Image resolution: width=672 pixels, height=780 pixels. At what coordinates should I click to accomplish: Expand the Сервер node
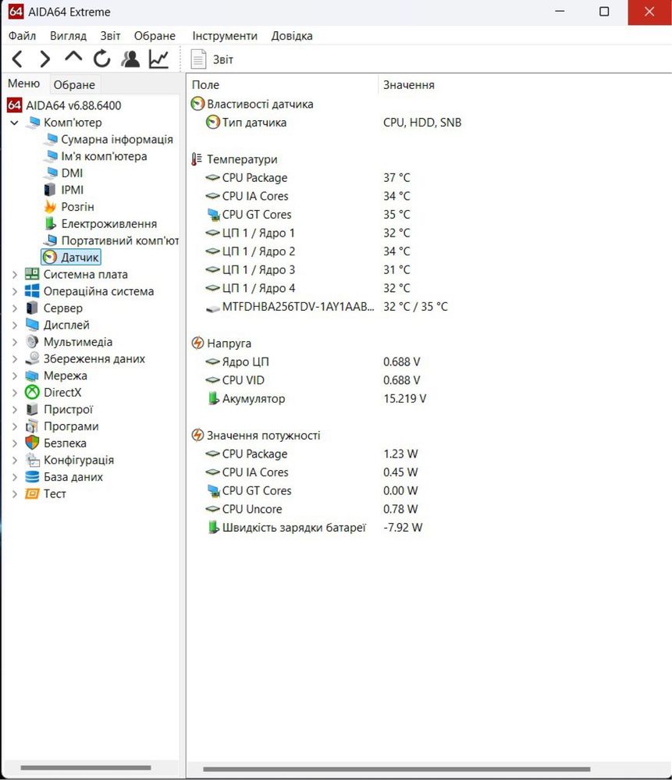pyautogui.click(x=14, y=308)
